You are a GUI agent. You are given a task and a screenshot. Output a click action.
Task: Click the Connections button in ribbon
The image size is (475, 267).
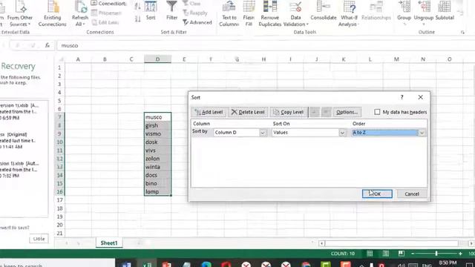(108, 4)
